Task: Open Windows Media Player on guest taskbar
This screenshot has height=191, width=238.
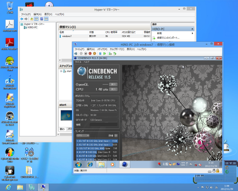Action: tap(113, 164)
